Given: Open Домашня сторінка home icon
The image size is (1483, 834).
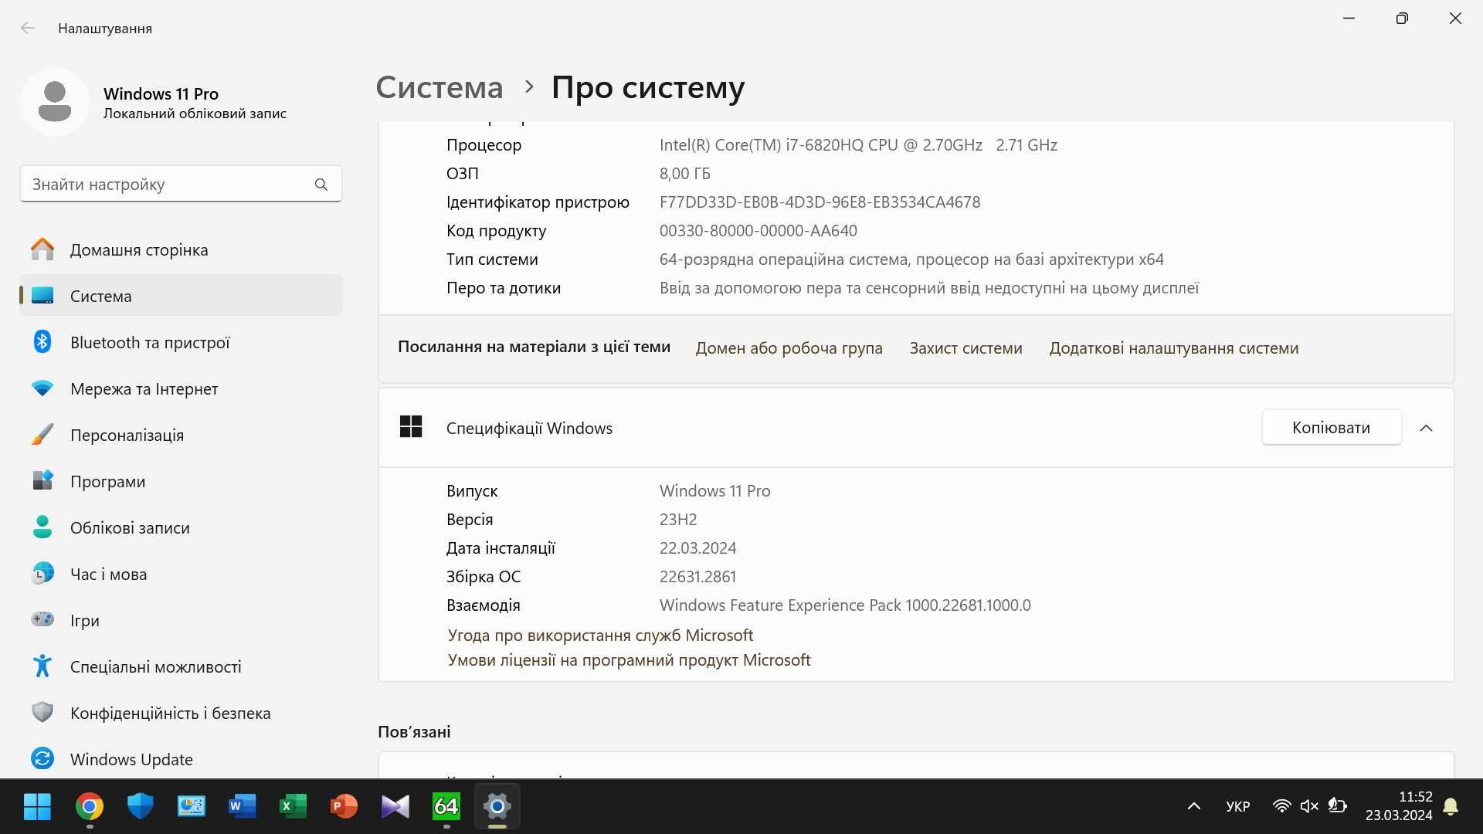Looking at the screenshot, I should pyautogui.click(x=42, y=249).
